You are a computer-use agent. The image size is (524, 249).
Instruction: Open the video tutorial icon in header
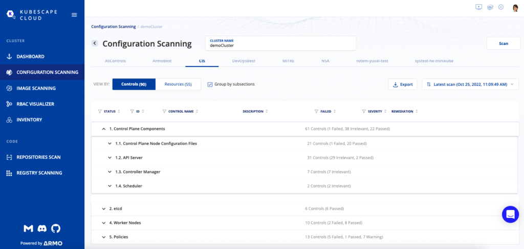[478, 7]
